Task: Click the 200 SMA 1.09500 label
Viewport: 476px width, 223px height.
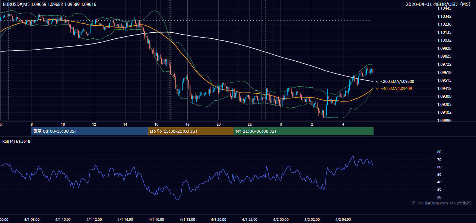Action: pyautogui.click(x=395, y=81)
